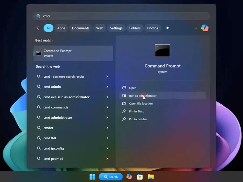Click the Pin to taskbar icon
Screen dimensions: 243x182
click(124, 119)
